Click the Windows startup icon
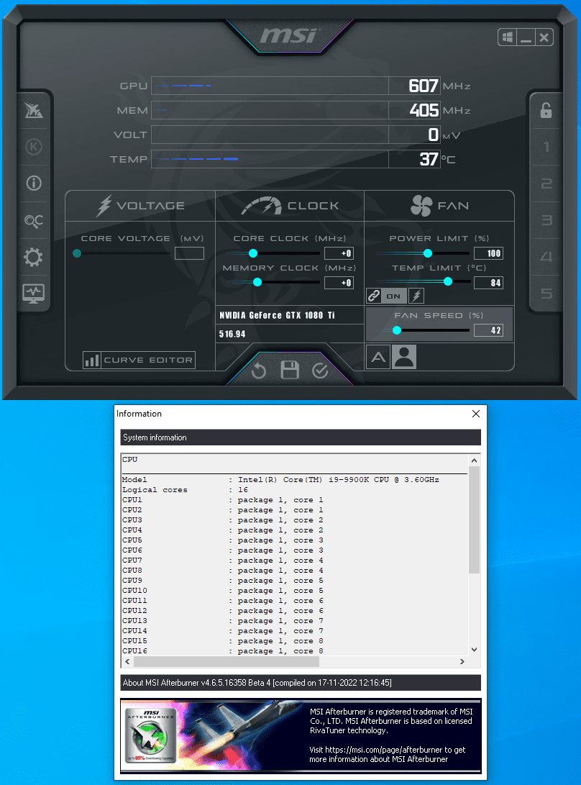Screen dimensions: 581x785 (x=508, y=37)
